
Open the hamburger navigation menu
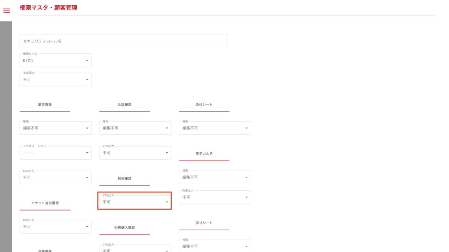pyautogui.click(x=7, y=10)
